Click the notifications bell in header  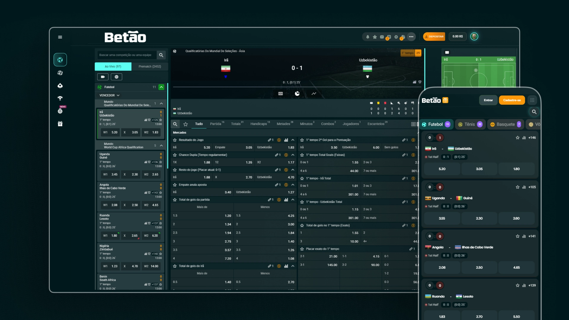coord(367,37)
